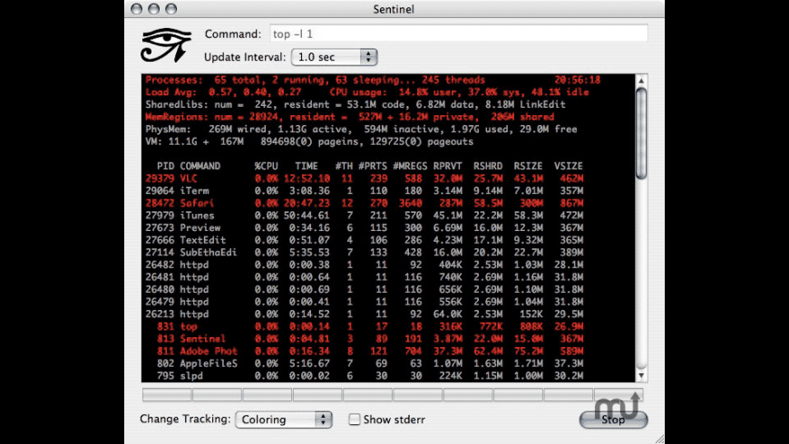
Task: Click the PhysMem line
Action: click(361, 130)
